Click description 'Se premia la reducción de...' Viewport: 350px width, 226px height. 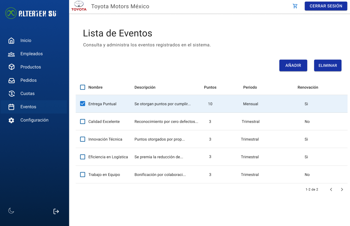pyautogui.click(x=159, y=157)
